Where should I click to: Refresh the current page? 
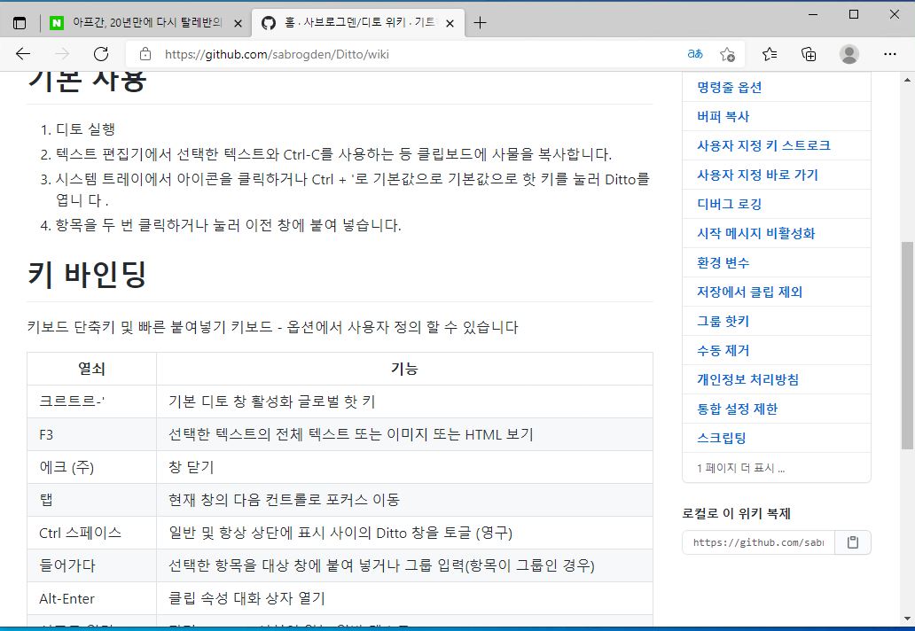coord(101,54)
